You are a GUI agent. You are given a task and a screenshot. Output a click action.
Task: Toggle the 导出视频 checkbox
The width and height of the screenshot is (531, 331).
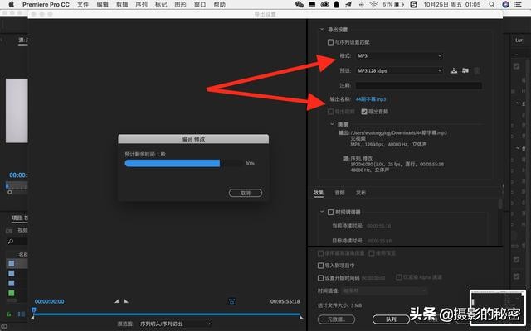[330, 112]
